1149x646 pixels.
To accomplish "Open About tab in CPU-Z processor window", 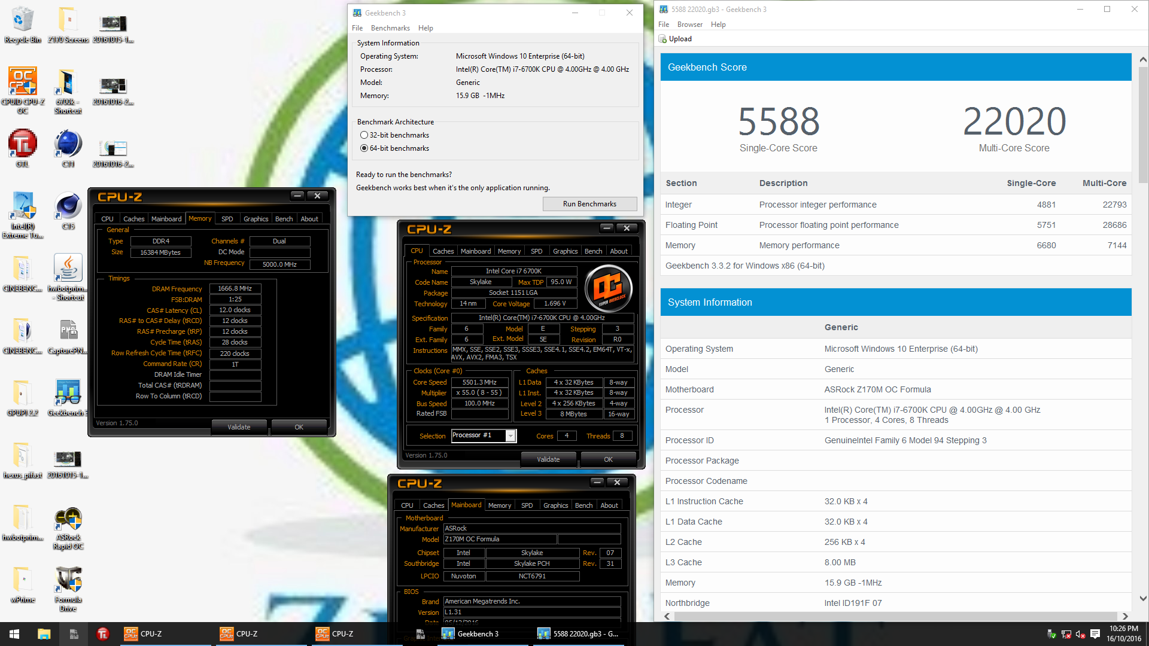I will click(x=619, y=251).
